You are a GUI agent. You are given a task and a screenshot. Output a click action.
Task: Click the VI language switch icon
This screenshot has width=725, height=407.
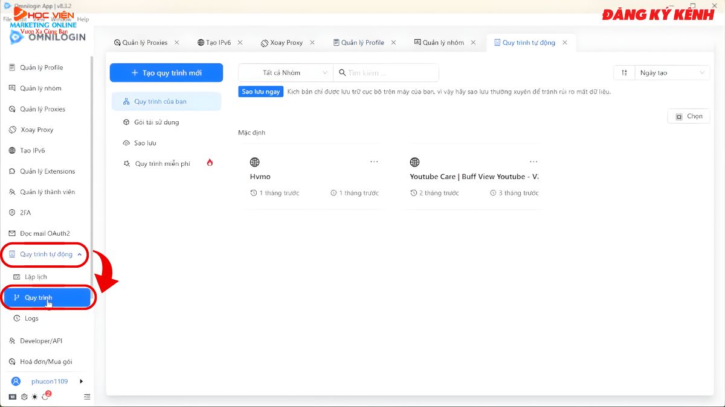(x=13, y=397)
